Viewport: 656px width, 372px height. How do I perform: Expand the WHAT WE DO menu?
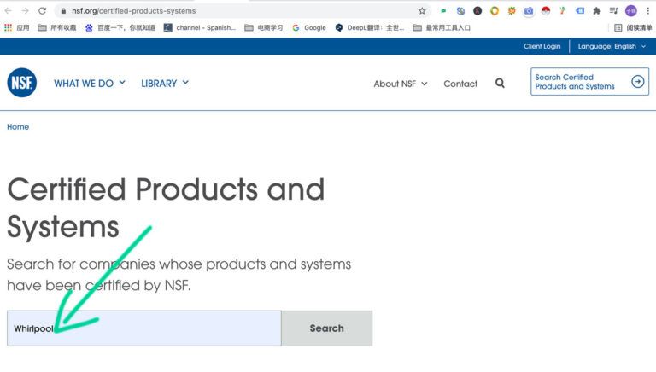pyautogui.click(x=90, y=83)
